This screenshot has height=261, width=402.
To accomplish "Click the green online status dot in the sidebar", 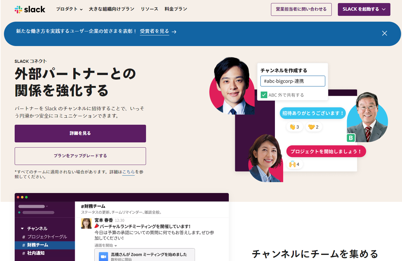I will (19, 213).
